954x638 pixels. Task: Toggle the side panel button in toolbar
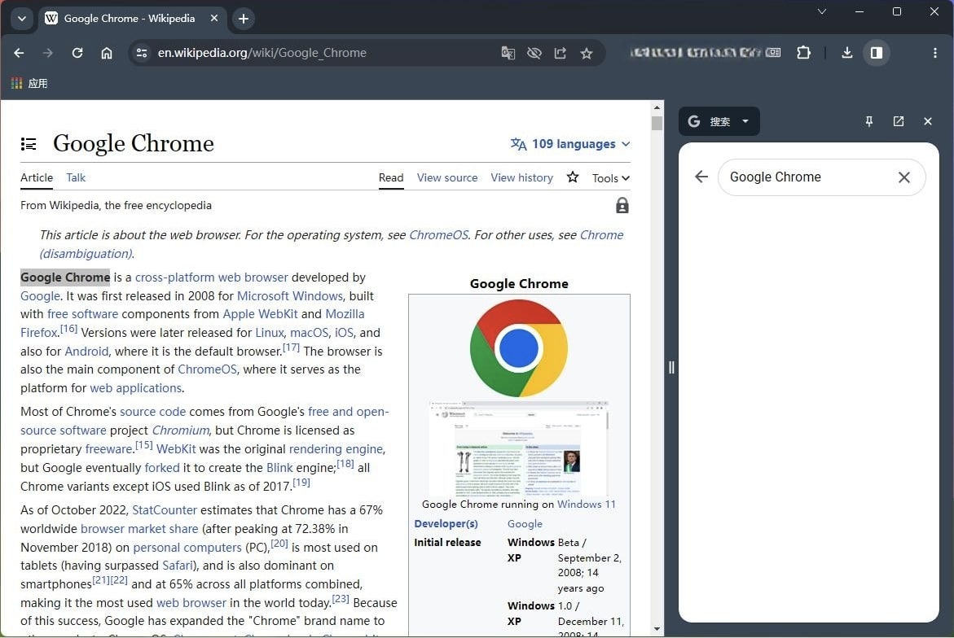[x=877, y=53]
